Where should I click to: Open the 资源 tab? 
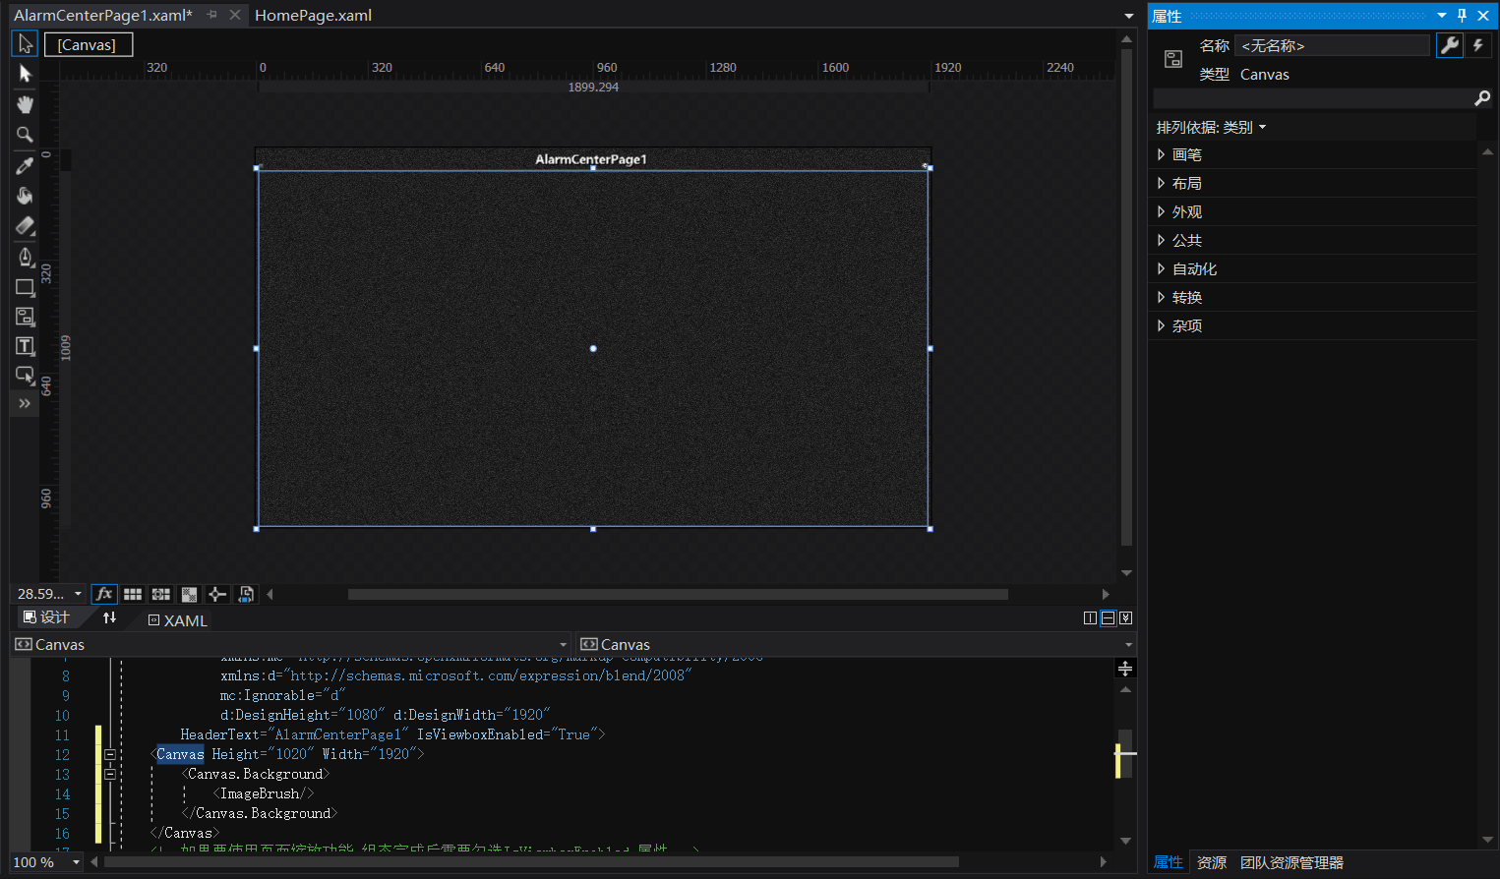pyautogui.click(x=1211, y=862)
